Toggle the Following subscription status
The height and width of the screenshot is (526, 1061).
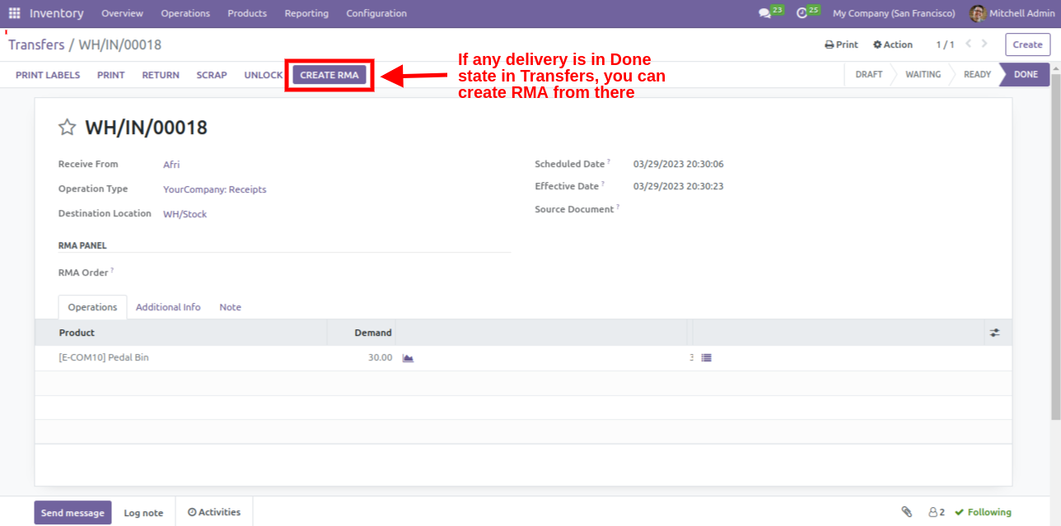point(983,512)
